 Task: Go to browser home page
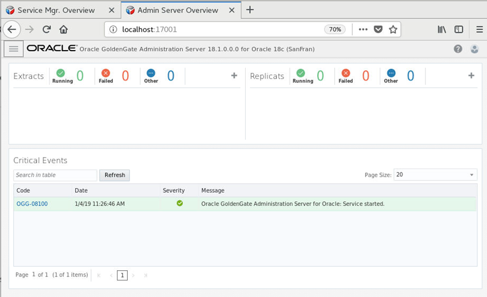click(x=64, y=30)
